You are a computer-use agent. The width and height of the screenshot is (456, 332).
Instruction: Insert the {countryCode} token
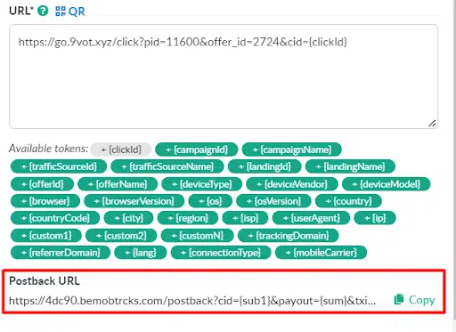[x=55, y=218]
